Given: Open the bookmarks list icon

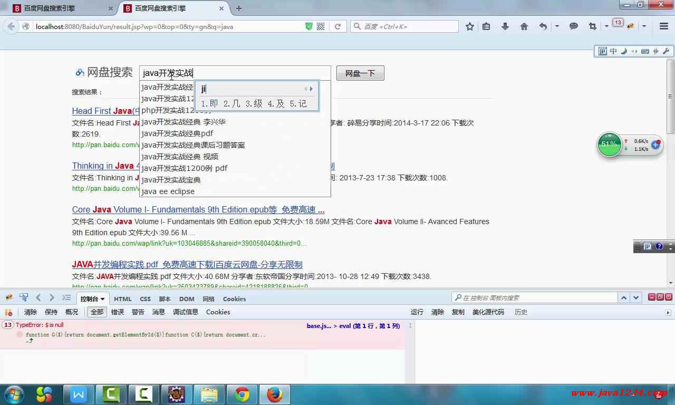Looking at the screenshot, I should point(486,26).
